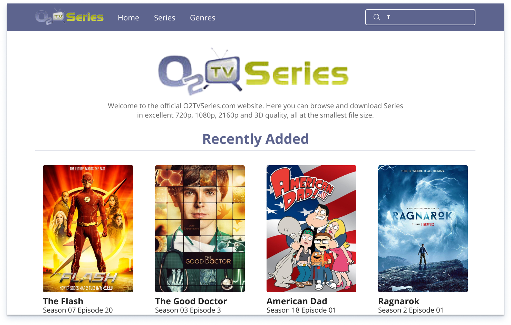Select Season 18 Episode 01 text
The width and height of the screenshot is (511, 325).
pyautogui.click(x=301, y=310)
